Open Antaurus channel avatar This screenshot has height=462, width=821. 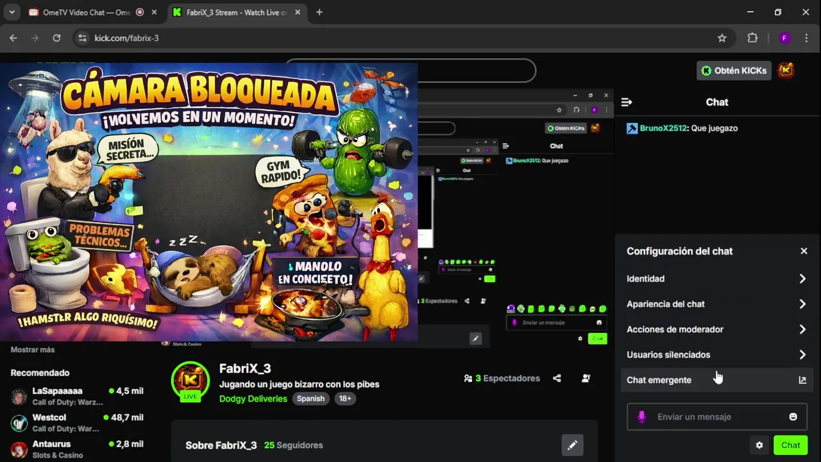point(19,449)
